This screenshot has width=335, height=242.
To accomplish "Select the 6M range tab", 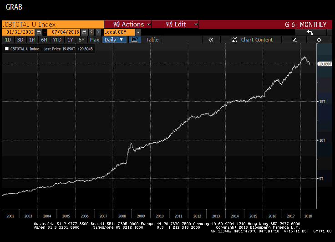I will pyautogui.click(x=44, y=40).
